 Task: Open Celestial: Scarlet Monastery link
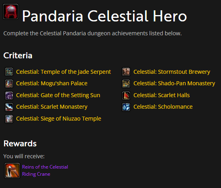click(52, 107)
